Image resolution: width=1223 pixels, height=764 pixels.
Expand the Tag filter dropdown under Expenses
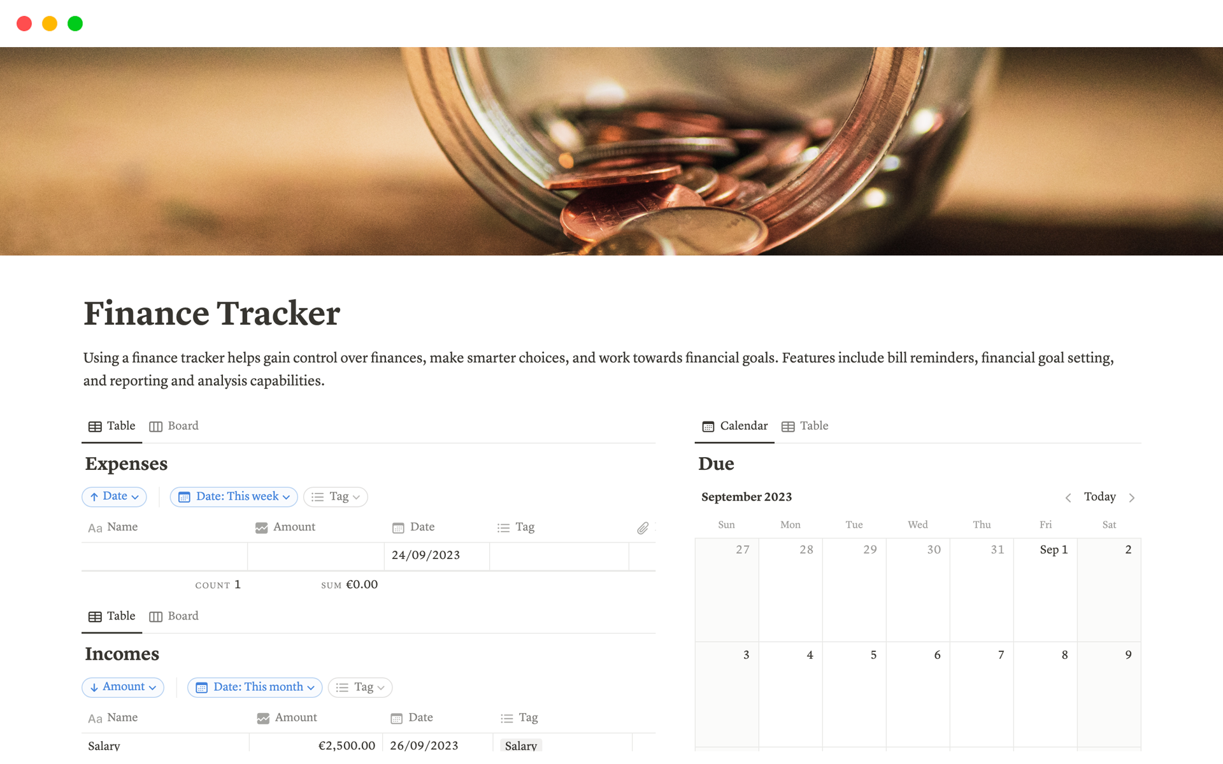[335, 497]
